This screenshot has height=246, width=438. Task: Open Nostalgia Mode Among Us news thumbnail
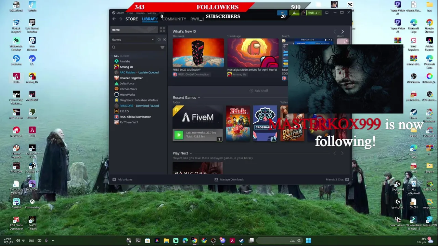[x=253, y=53]
